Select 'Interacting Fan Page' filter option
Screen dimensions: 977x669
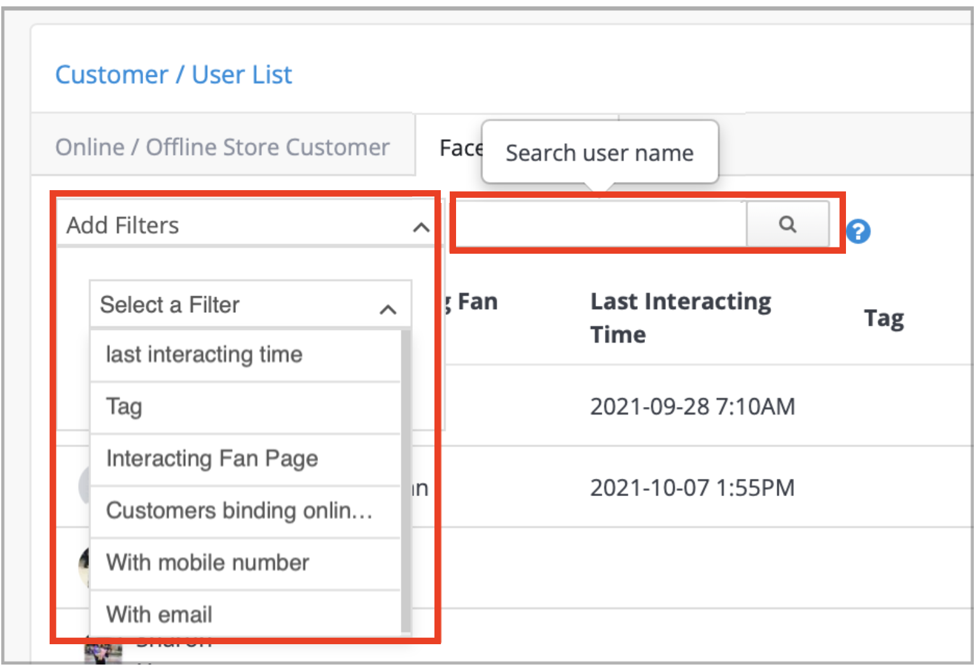coord(212,459)
